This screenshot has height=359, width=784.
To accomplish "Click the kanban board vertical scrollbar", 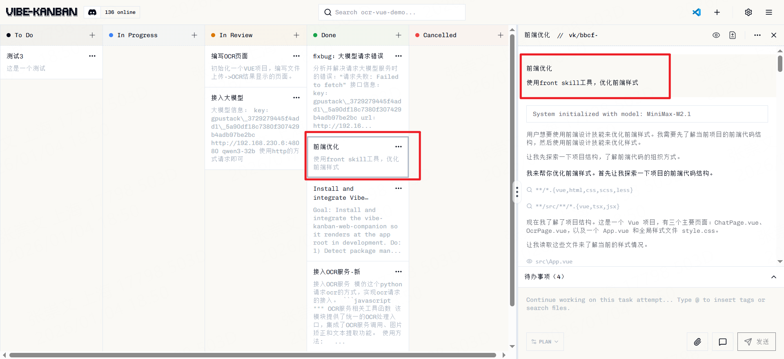I will [512, 169].
